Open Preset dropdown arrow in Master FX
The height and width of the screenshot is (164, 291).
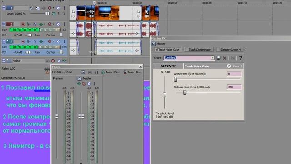(212, 58)
